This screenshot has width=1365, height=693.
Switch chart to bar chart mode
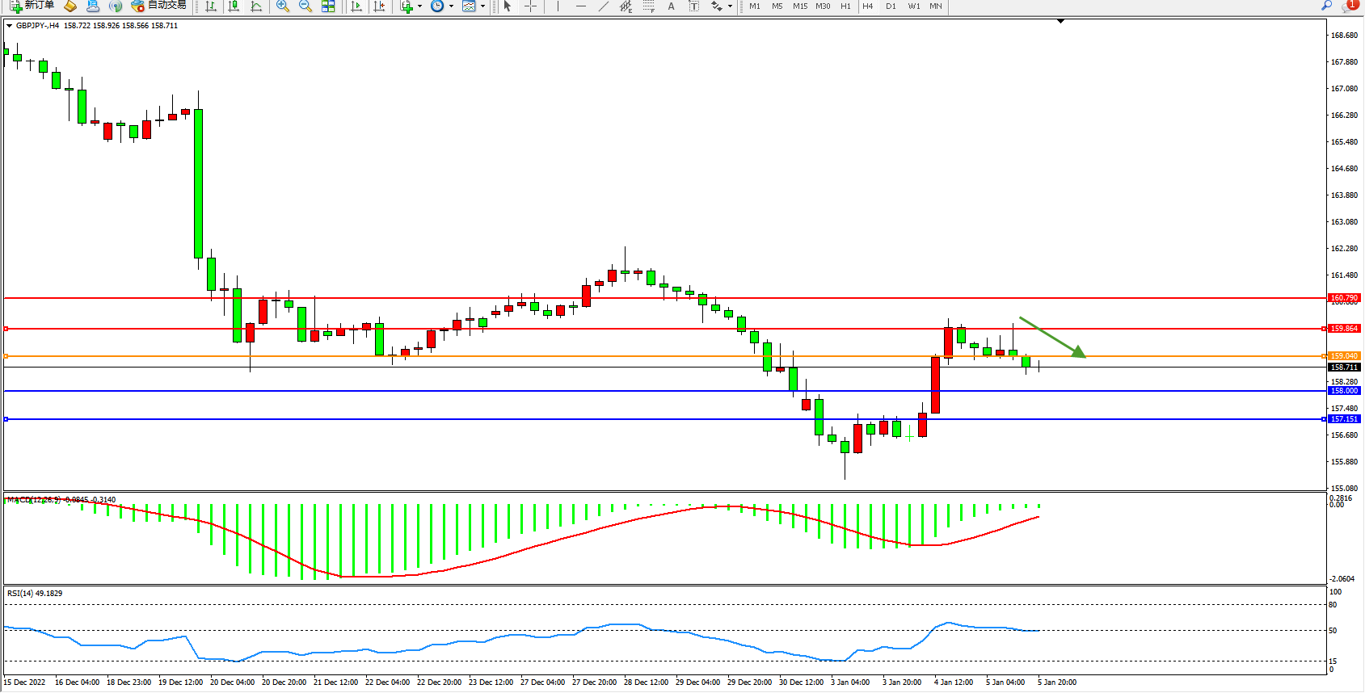(x=211, y=6)
